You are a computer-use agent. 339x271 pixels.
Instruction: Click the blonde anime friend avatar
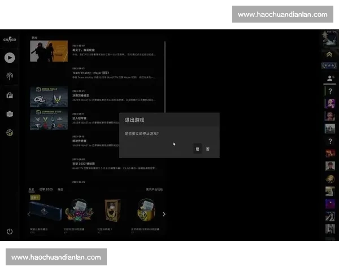click(330, 179)
